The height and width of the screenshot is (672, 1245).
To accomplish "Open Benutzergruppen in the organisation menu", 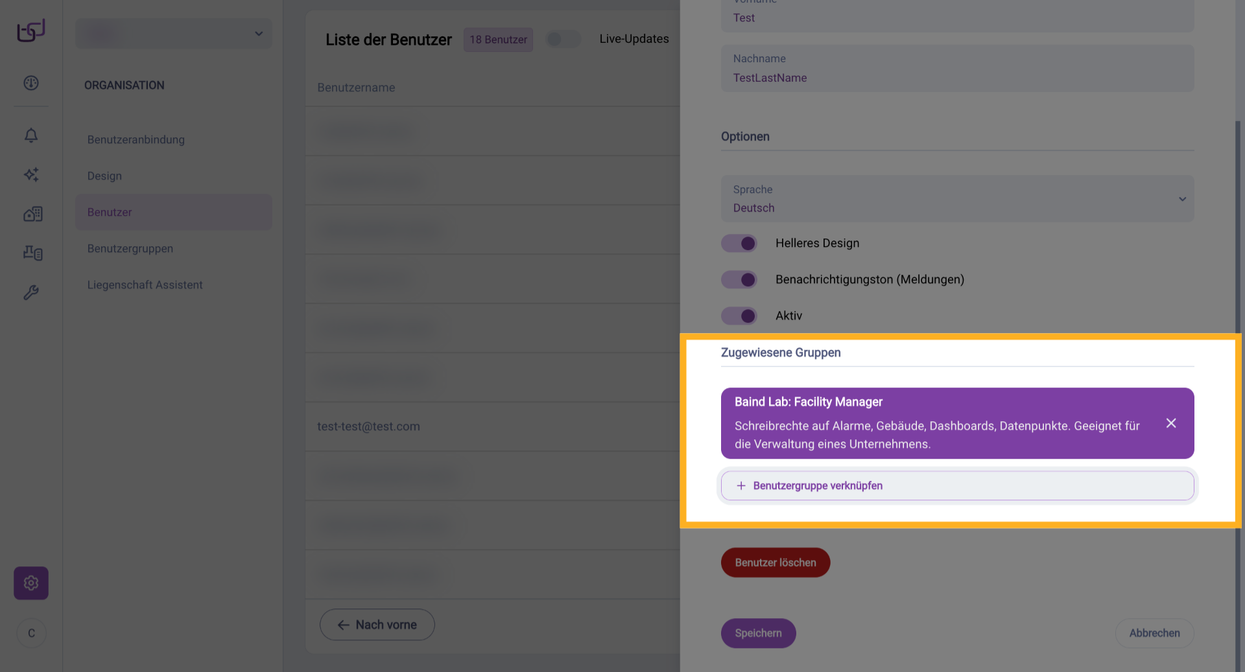I will [x=130, y=249].
